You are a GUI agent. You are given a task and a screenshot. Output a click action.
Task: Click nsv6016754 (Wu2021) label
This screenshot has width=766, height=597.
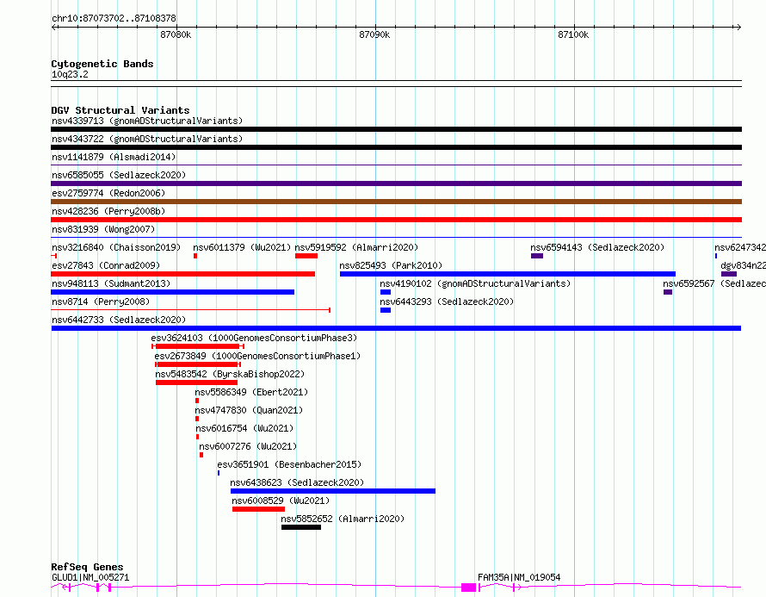[244, 428]
